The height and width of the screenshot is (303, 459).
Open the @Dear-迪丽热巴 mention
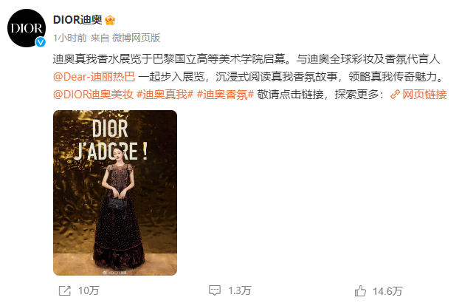94,76
